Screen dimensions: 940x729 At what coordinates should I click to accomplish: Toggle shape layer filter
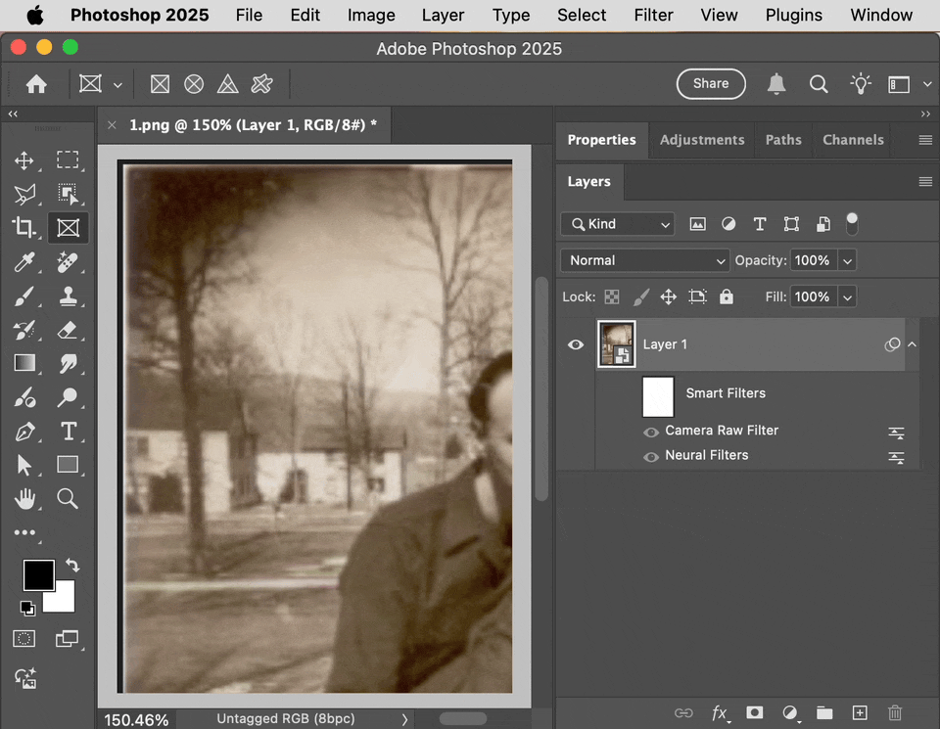(x=791, y=224)
